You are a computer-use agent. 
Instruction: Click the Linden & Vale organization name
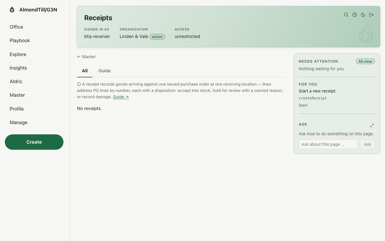tap(134, 36)
